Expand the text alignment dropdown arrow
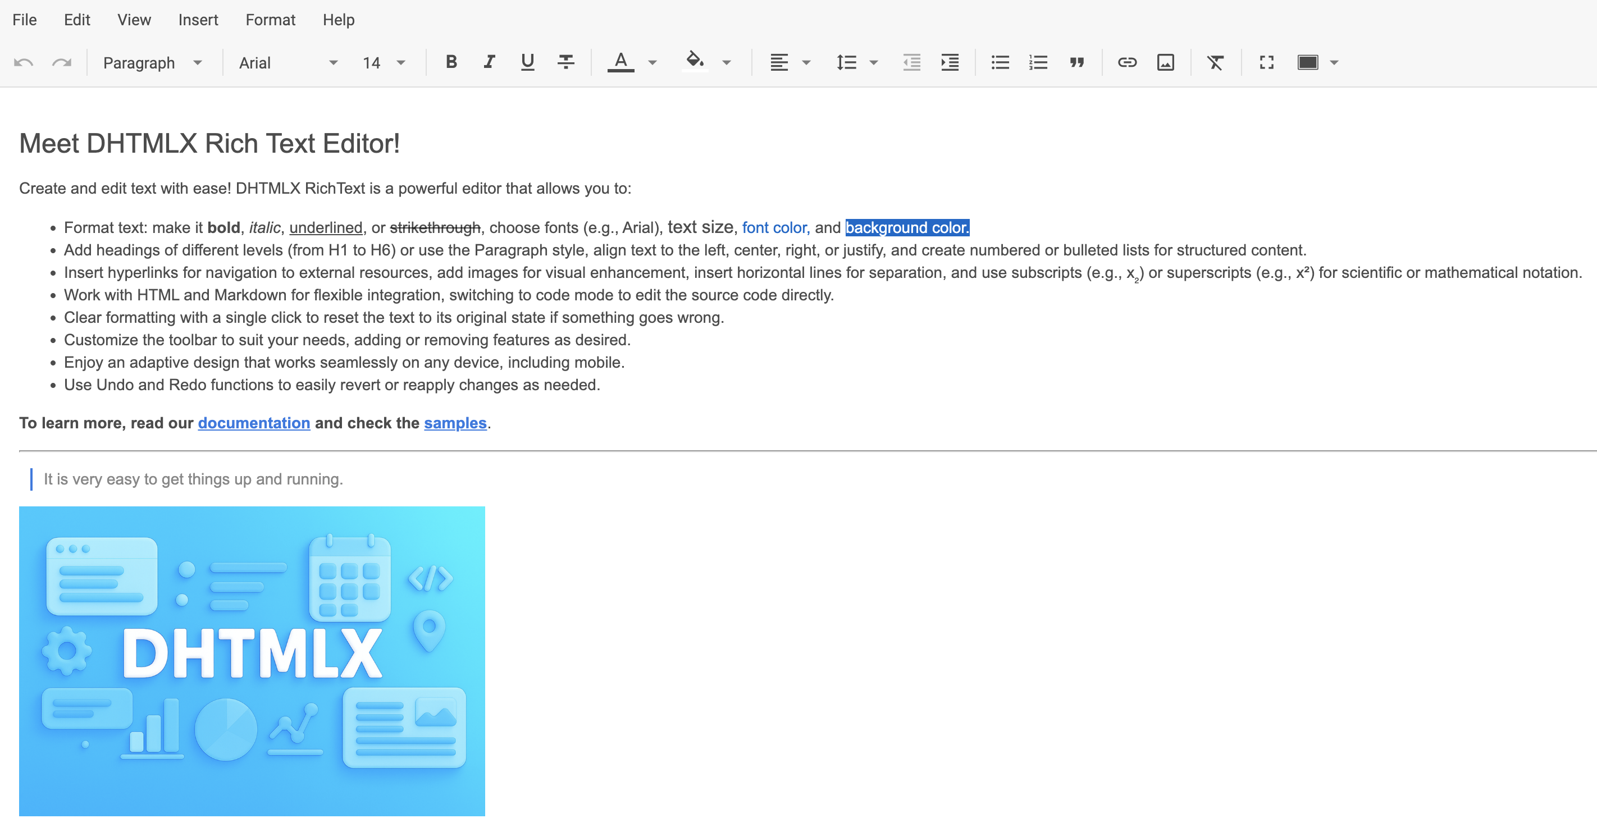The width and height of the screenshot is (1597, 832). tap(806, 63)
